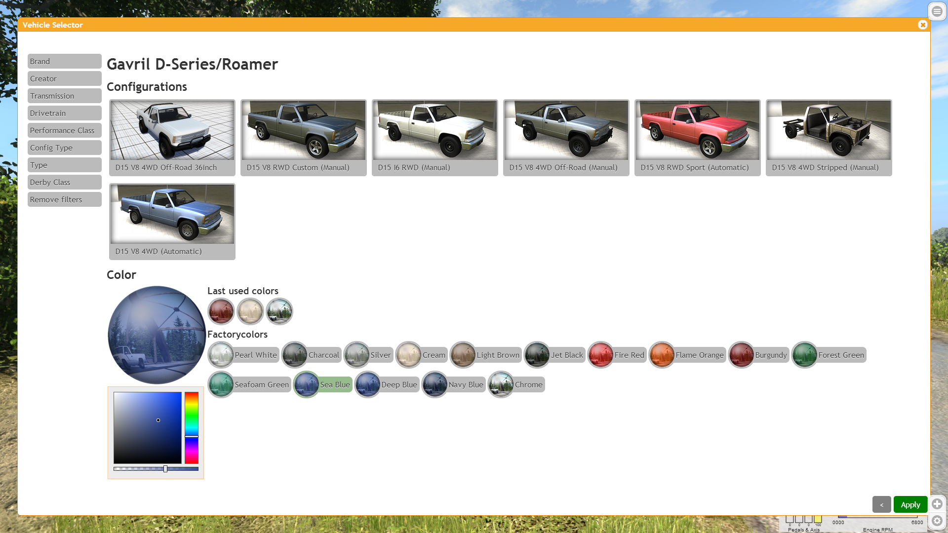
Task: Choose Seafoam Green factory color
Action: (x=250, y=384)
